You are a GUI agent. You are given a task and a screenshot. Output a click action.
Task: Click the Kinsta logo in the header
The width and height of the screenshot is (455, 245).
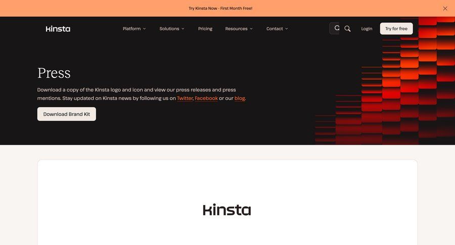click(x=58, y=29)
